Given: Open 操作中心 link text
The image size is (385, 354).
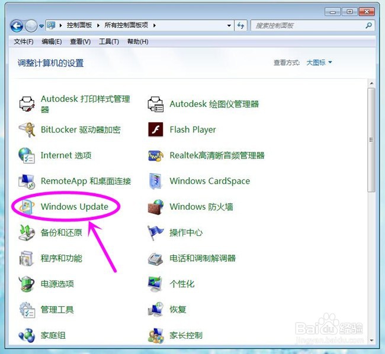Looking at the screenshot, I should coord(186,232).
